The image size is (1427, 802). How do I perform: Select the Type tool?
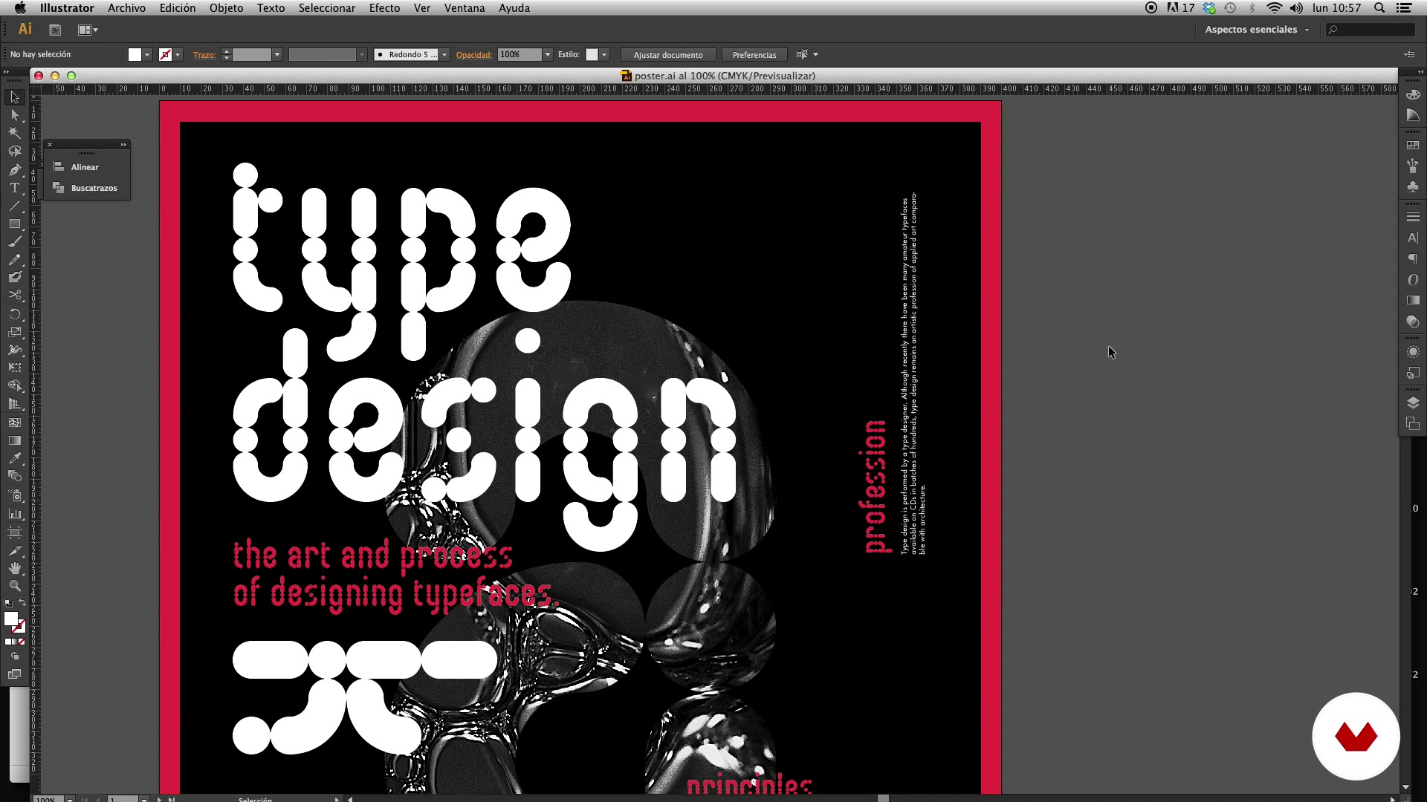15,188
